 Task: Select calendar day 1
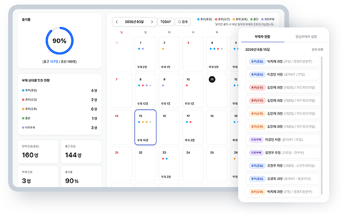click(145, 54)
